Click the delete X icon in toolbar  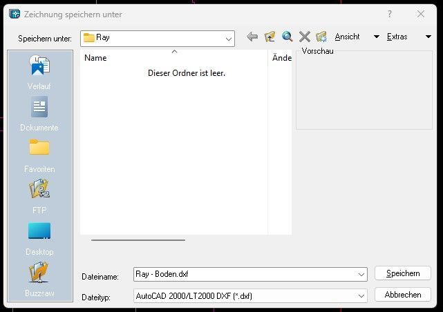point(304,37)
